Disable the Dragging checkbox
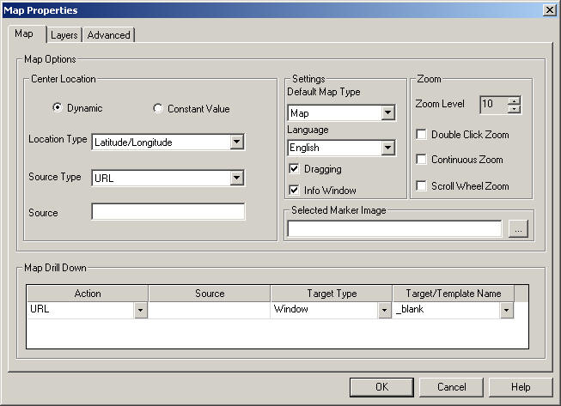561x406 pixels. pos(294,169)
